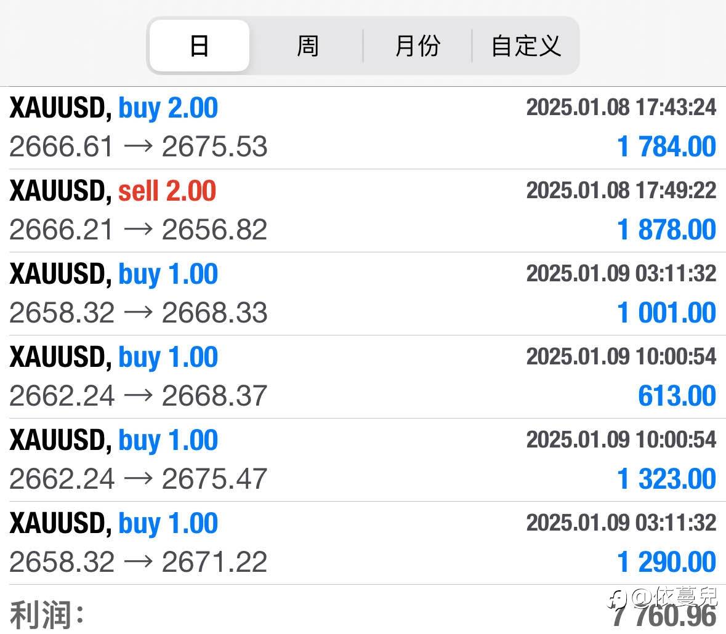Tap the 1 290.00 profit value

pos(666,563)
